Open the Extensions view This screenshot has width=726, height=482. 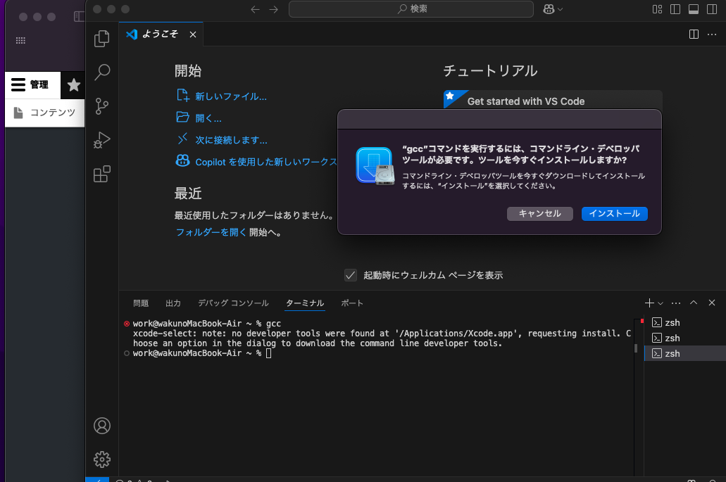102,174
